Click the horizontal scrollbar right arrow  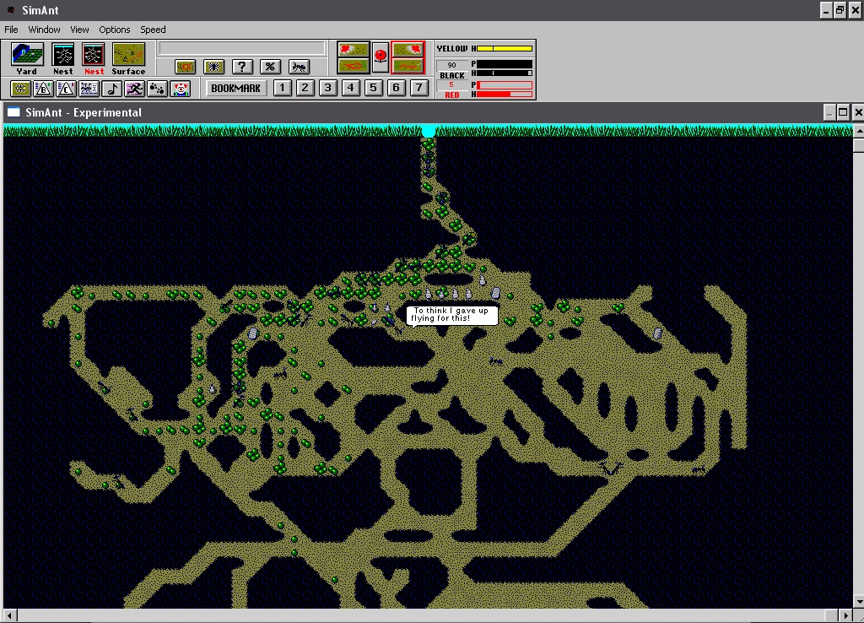845,615
